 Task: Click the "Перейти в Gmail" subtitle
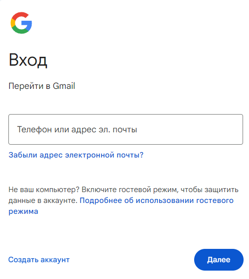point(42,86)
